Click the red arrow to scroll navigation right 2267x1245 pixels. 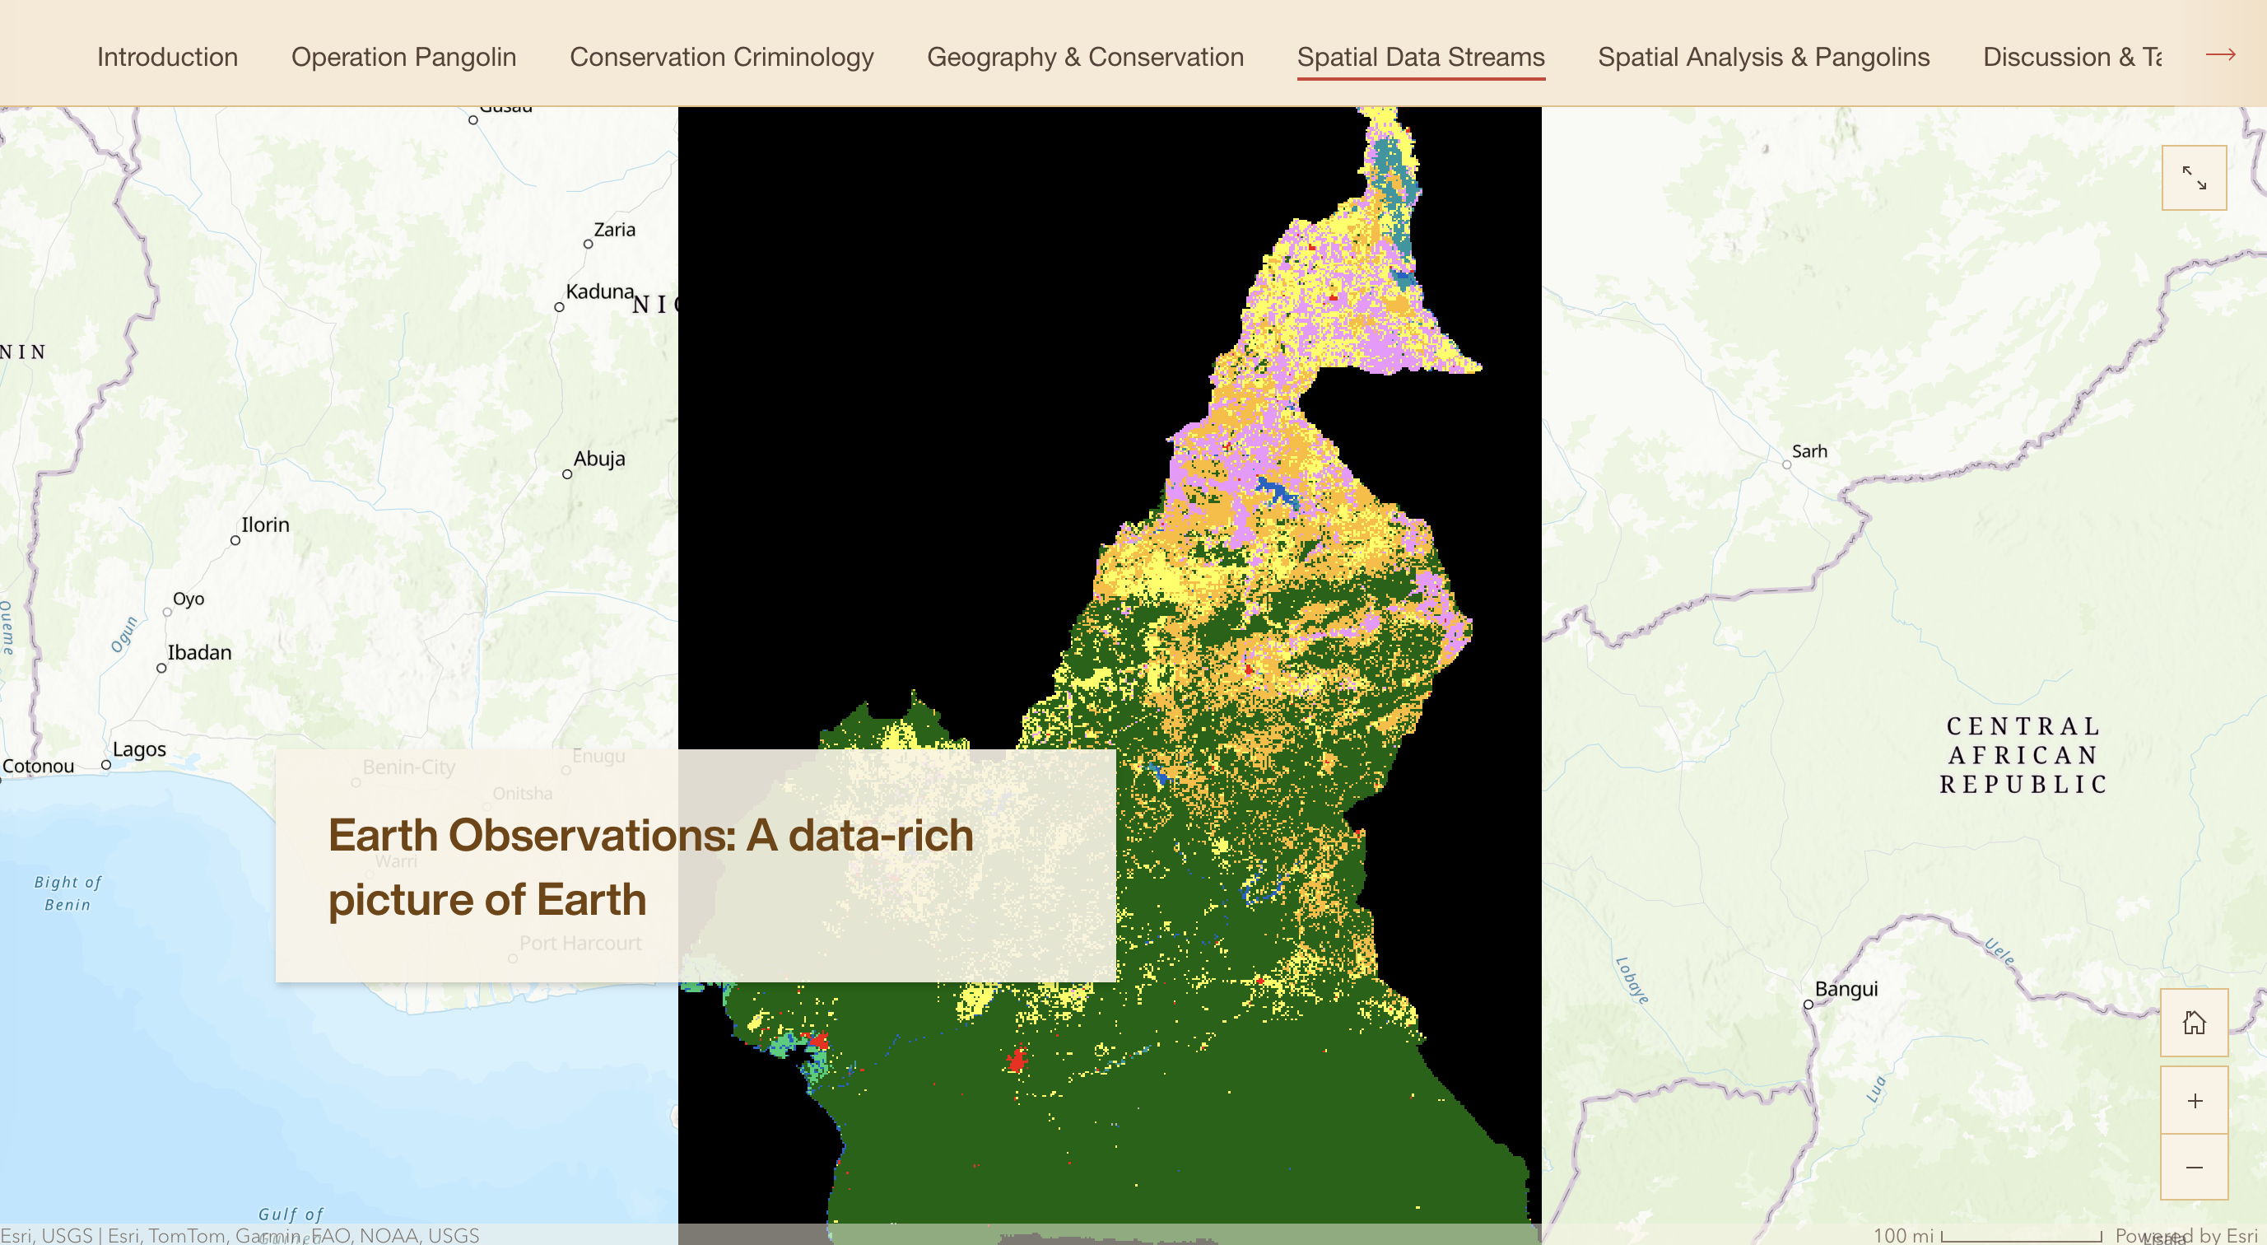pyautogui.click(x=2220, y=54)
